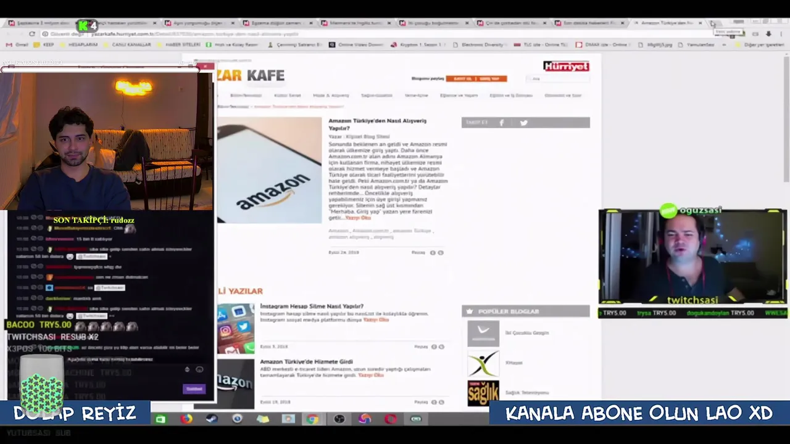Open a new browser tab
This screenshot has height=444, width=790.
click(713, 23)
